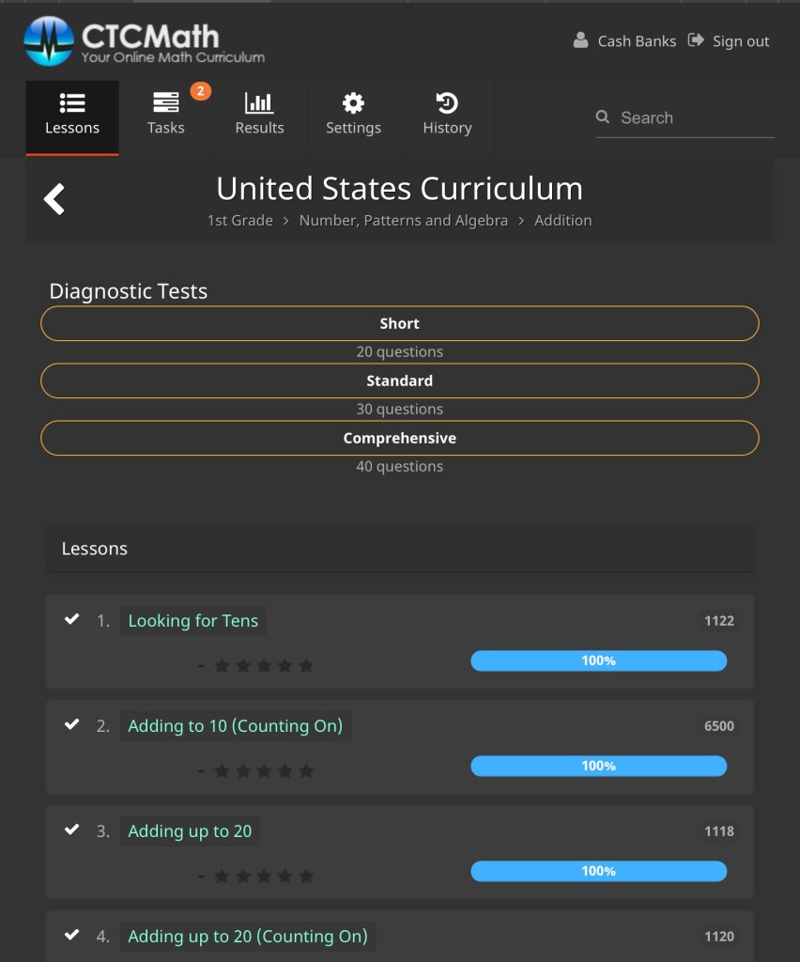
Task: Open Results via the bar chart icon
Action: (x=259, y=103)
